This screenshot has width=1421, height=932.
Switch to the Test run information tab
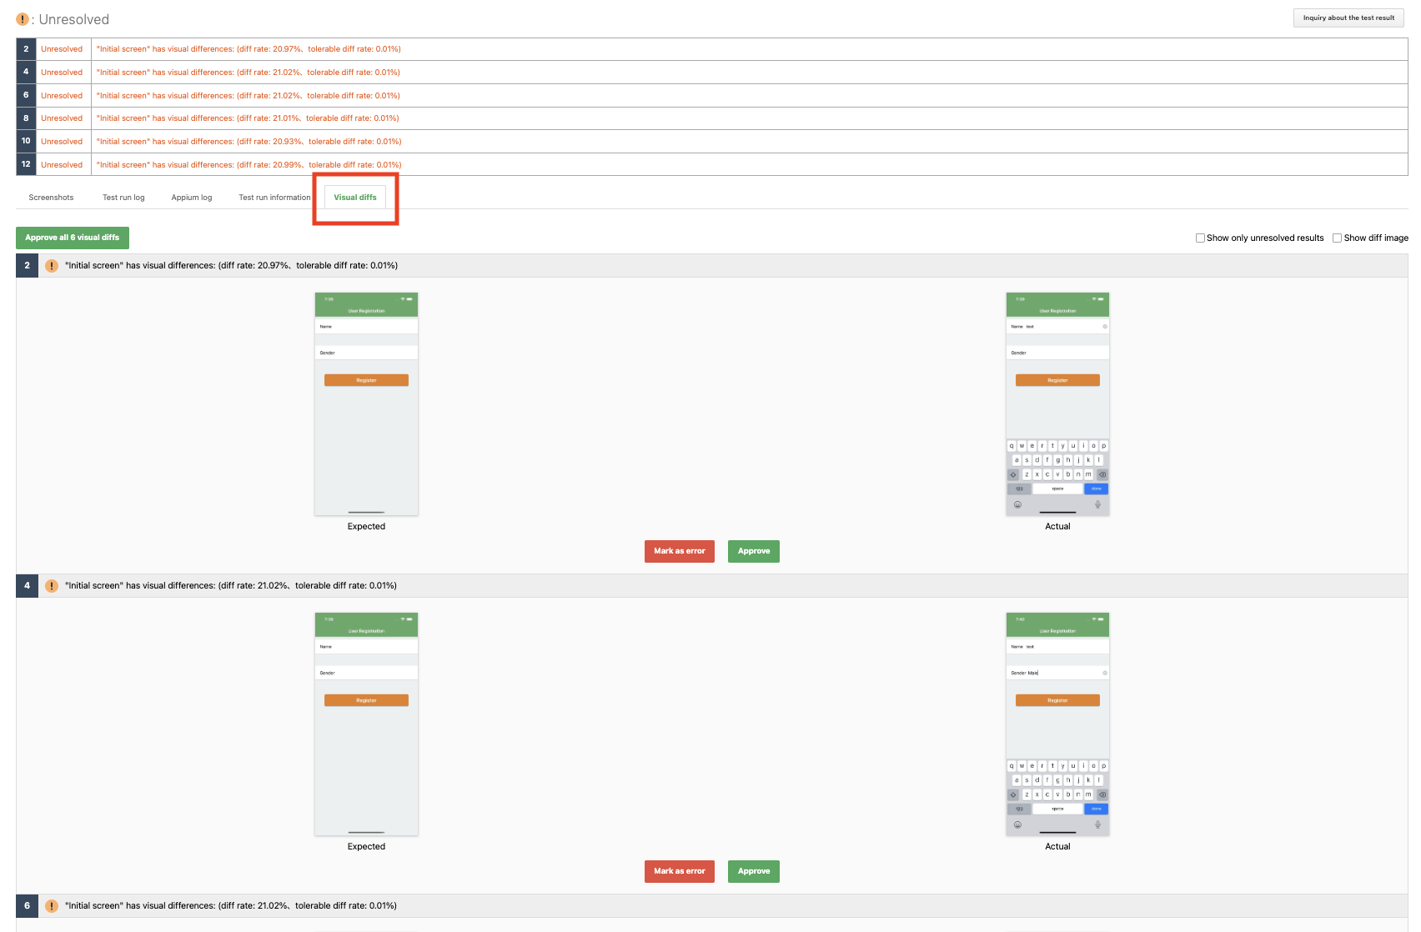tap(274, 197)
